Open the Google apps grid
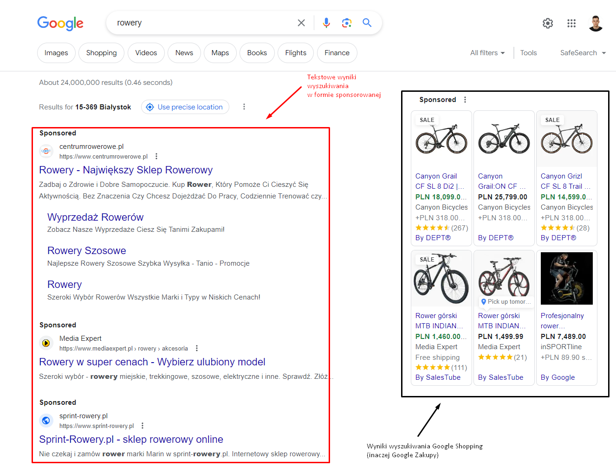This screenshot has width=616, height=466. click(x=571, y=23)
